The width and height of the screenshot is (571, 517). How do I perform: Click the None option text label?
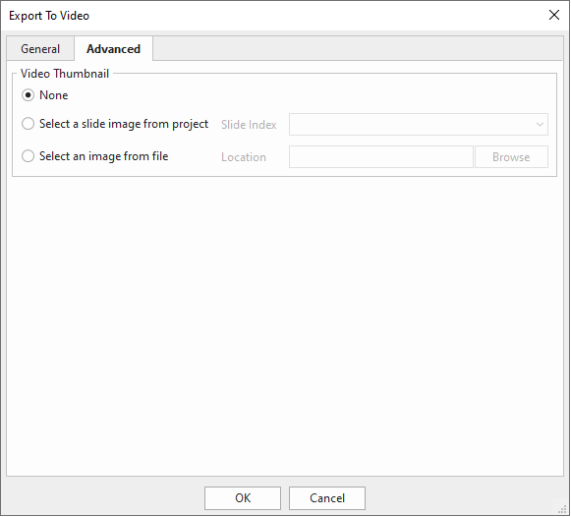[x=54, y=95]
